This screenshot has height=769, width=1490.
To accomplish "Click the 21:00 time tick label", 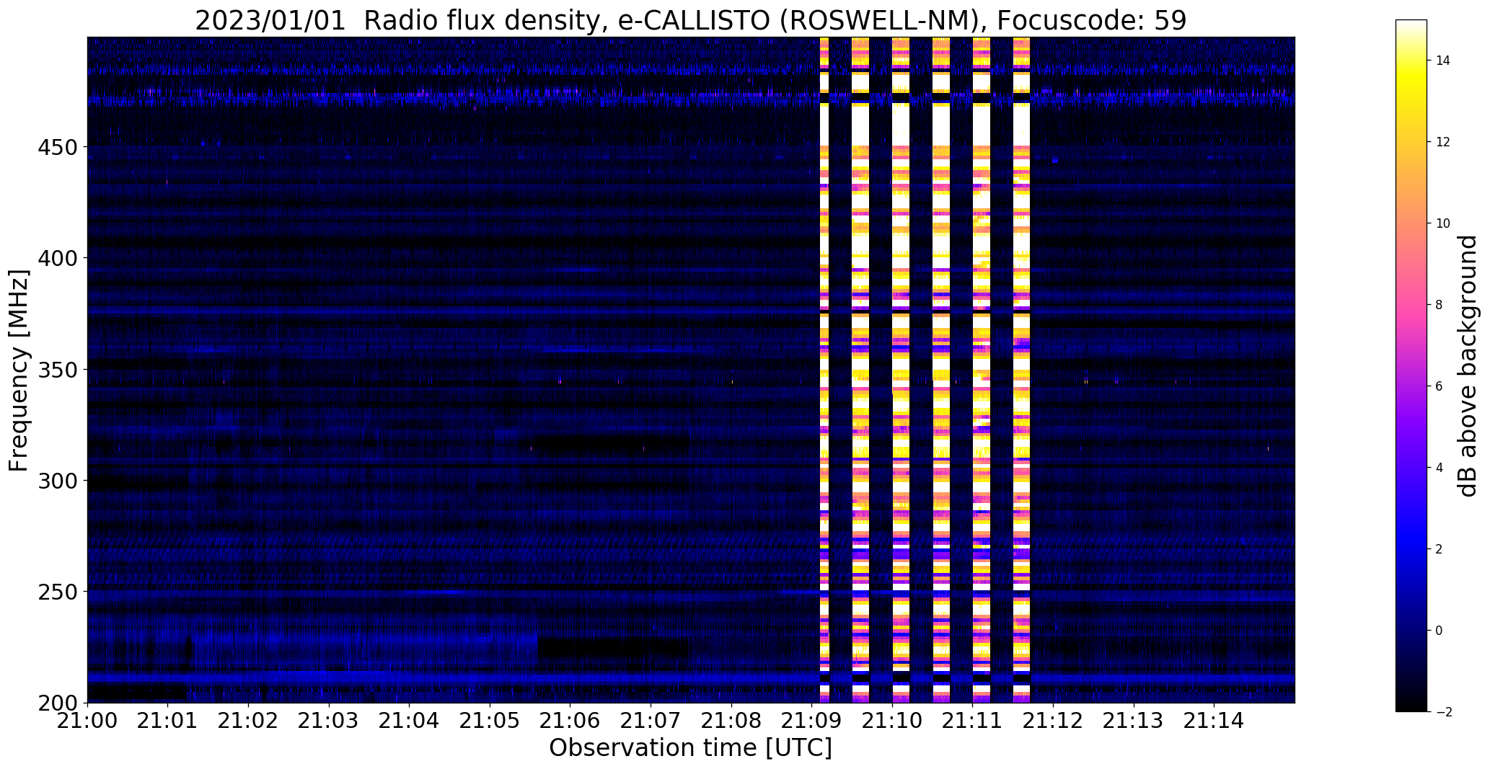I will pos(88,721).
